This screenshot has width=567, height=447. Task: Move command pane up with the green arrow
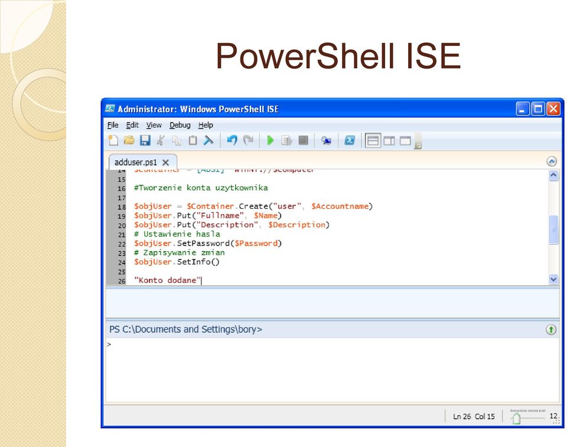[550, 329]
